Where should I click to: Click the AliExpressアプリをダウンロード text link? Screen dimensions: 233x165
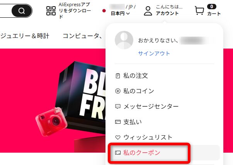click(x=75, y=11)
